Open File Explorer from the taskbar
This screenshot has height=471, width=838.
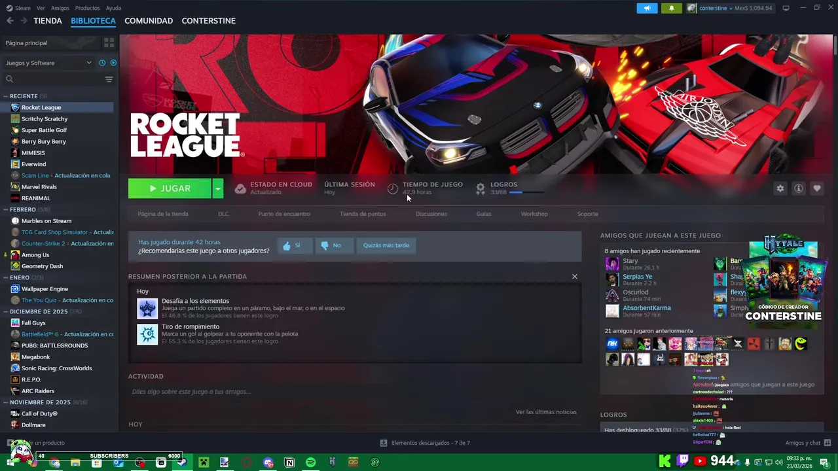tap(75, 462)
